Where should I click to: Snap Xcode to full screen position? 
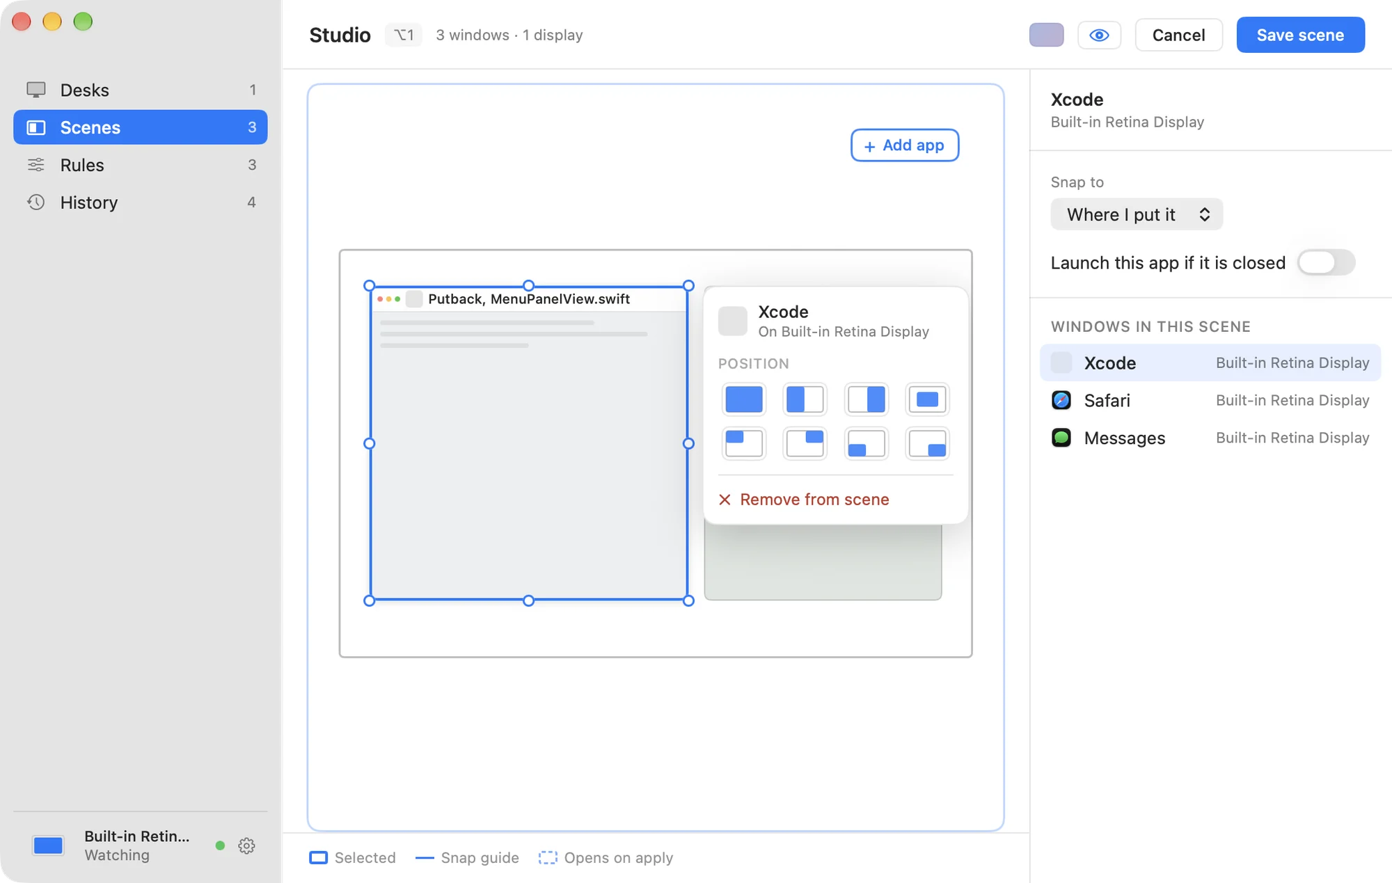[x=744, y=399]
